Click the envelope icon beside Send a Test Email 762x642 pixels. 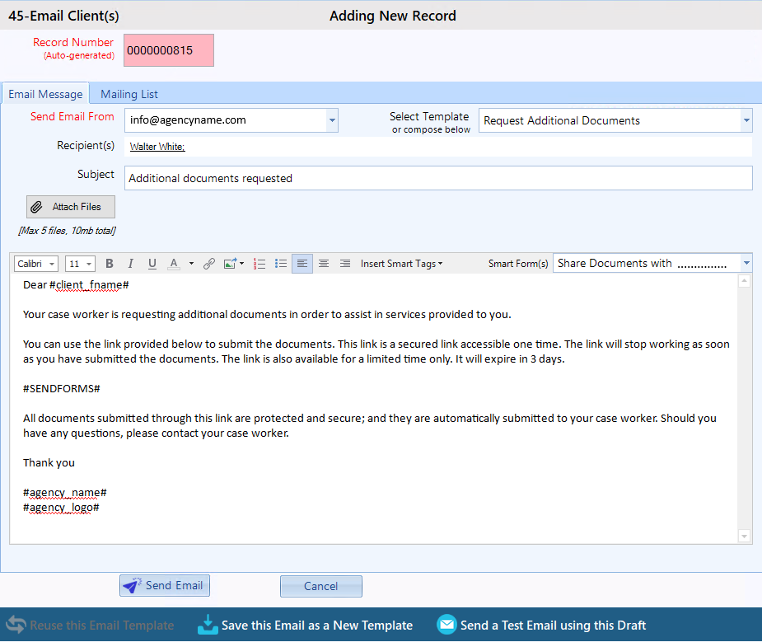pyautogui.click(x=446, y=625)
